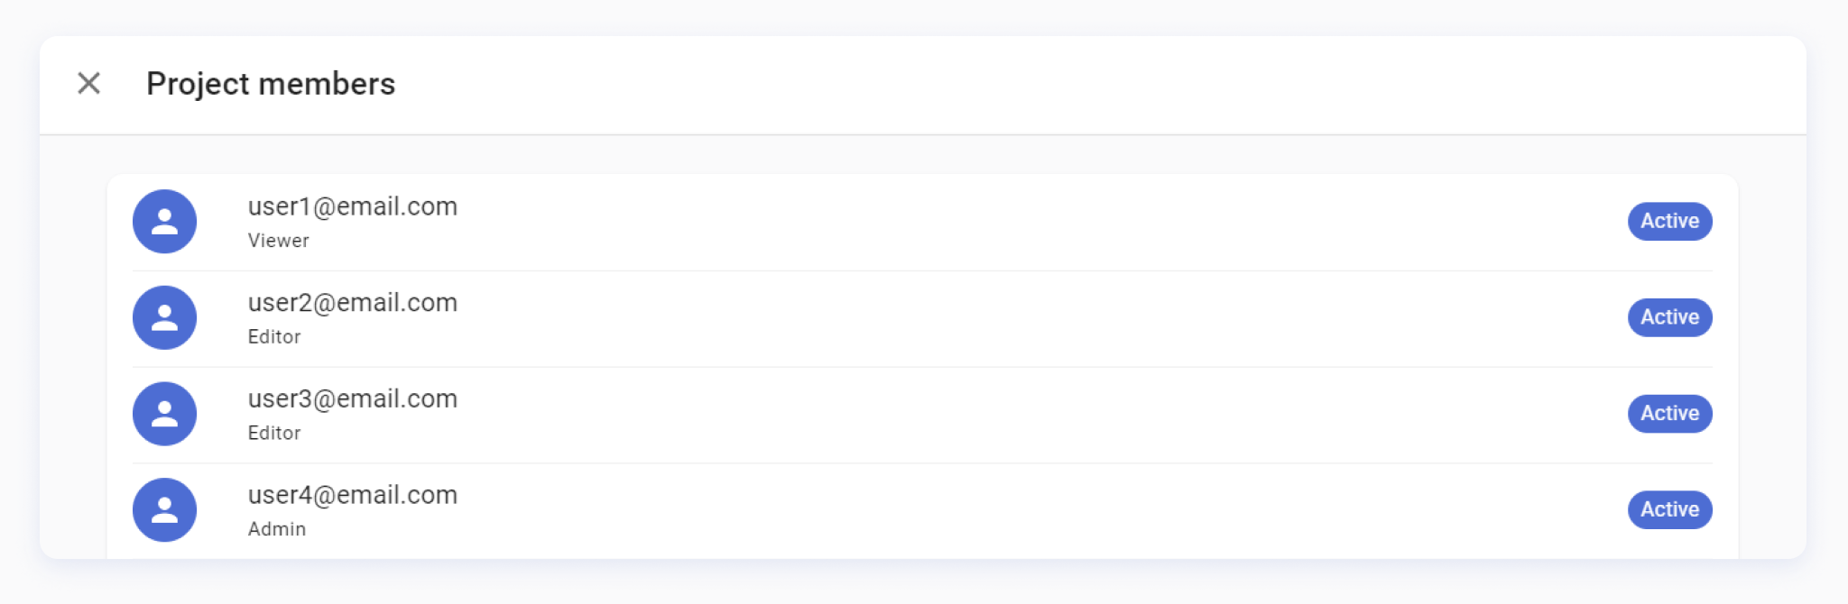Click the avatar icon for user2@email.com
This screenshot has width=1848, height=604.
[x=164, y=317]
